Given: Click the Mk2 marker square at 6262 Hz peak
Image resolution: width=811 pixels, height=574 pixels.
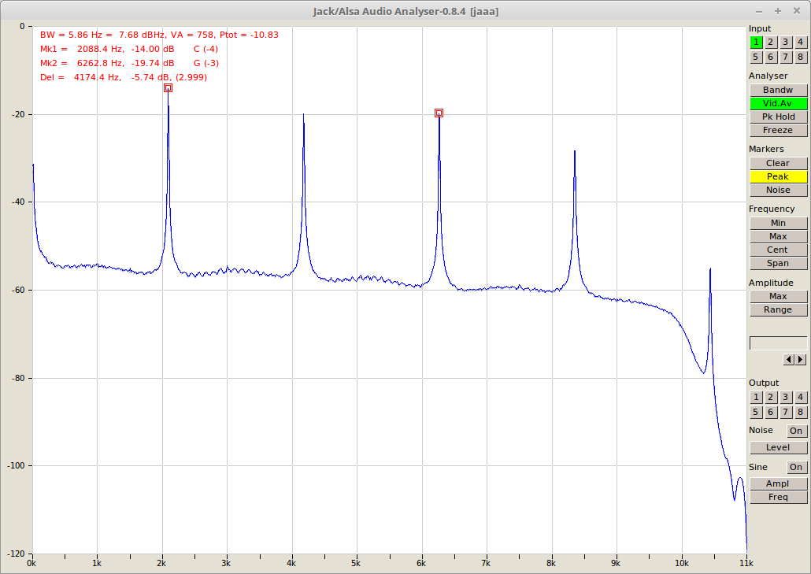Looking at the screenshot, I should [439, 113].
